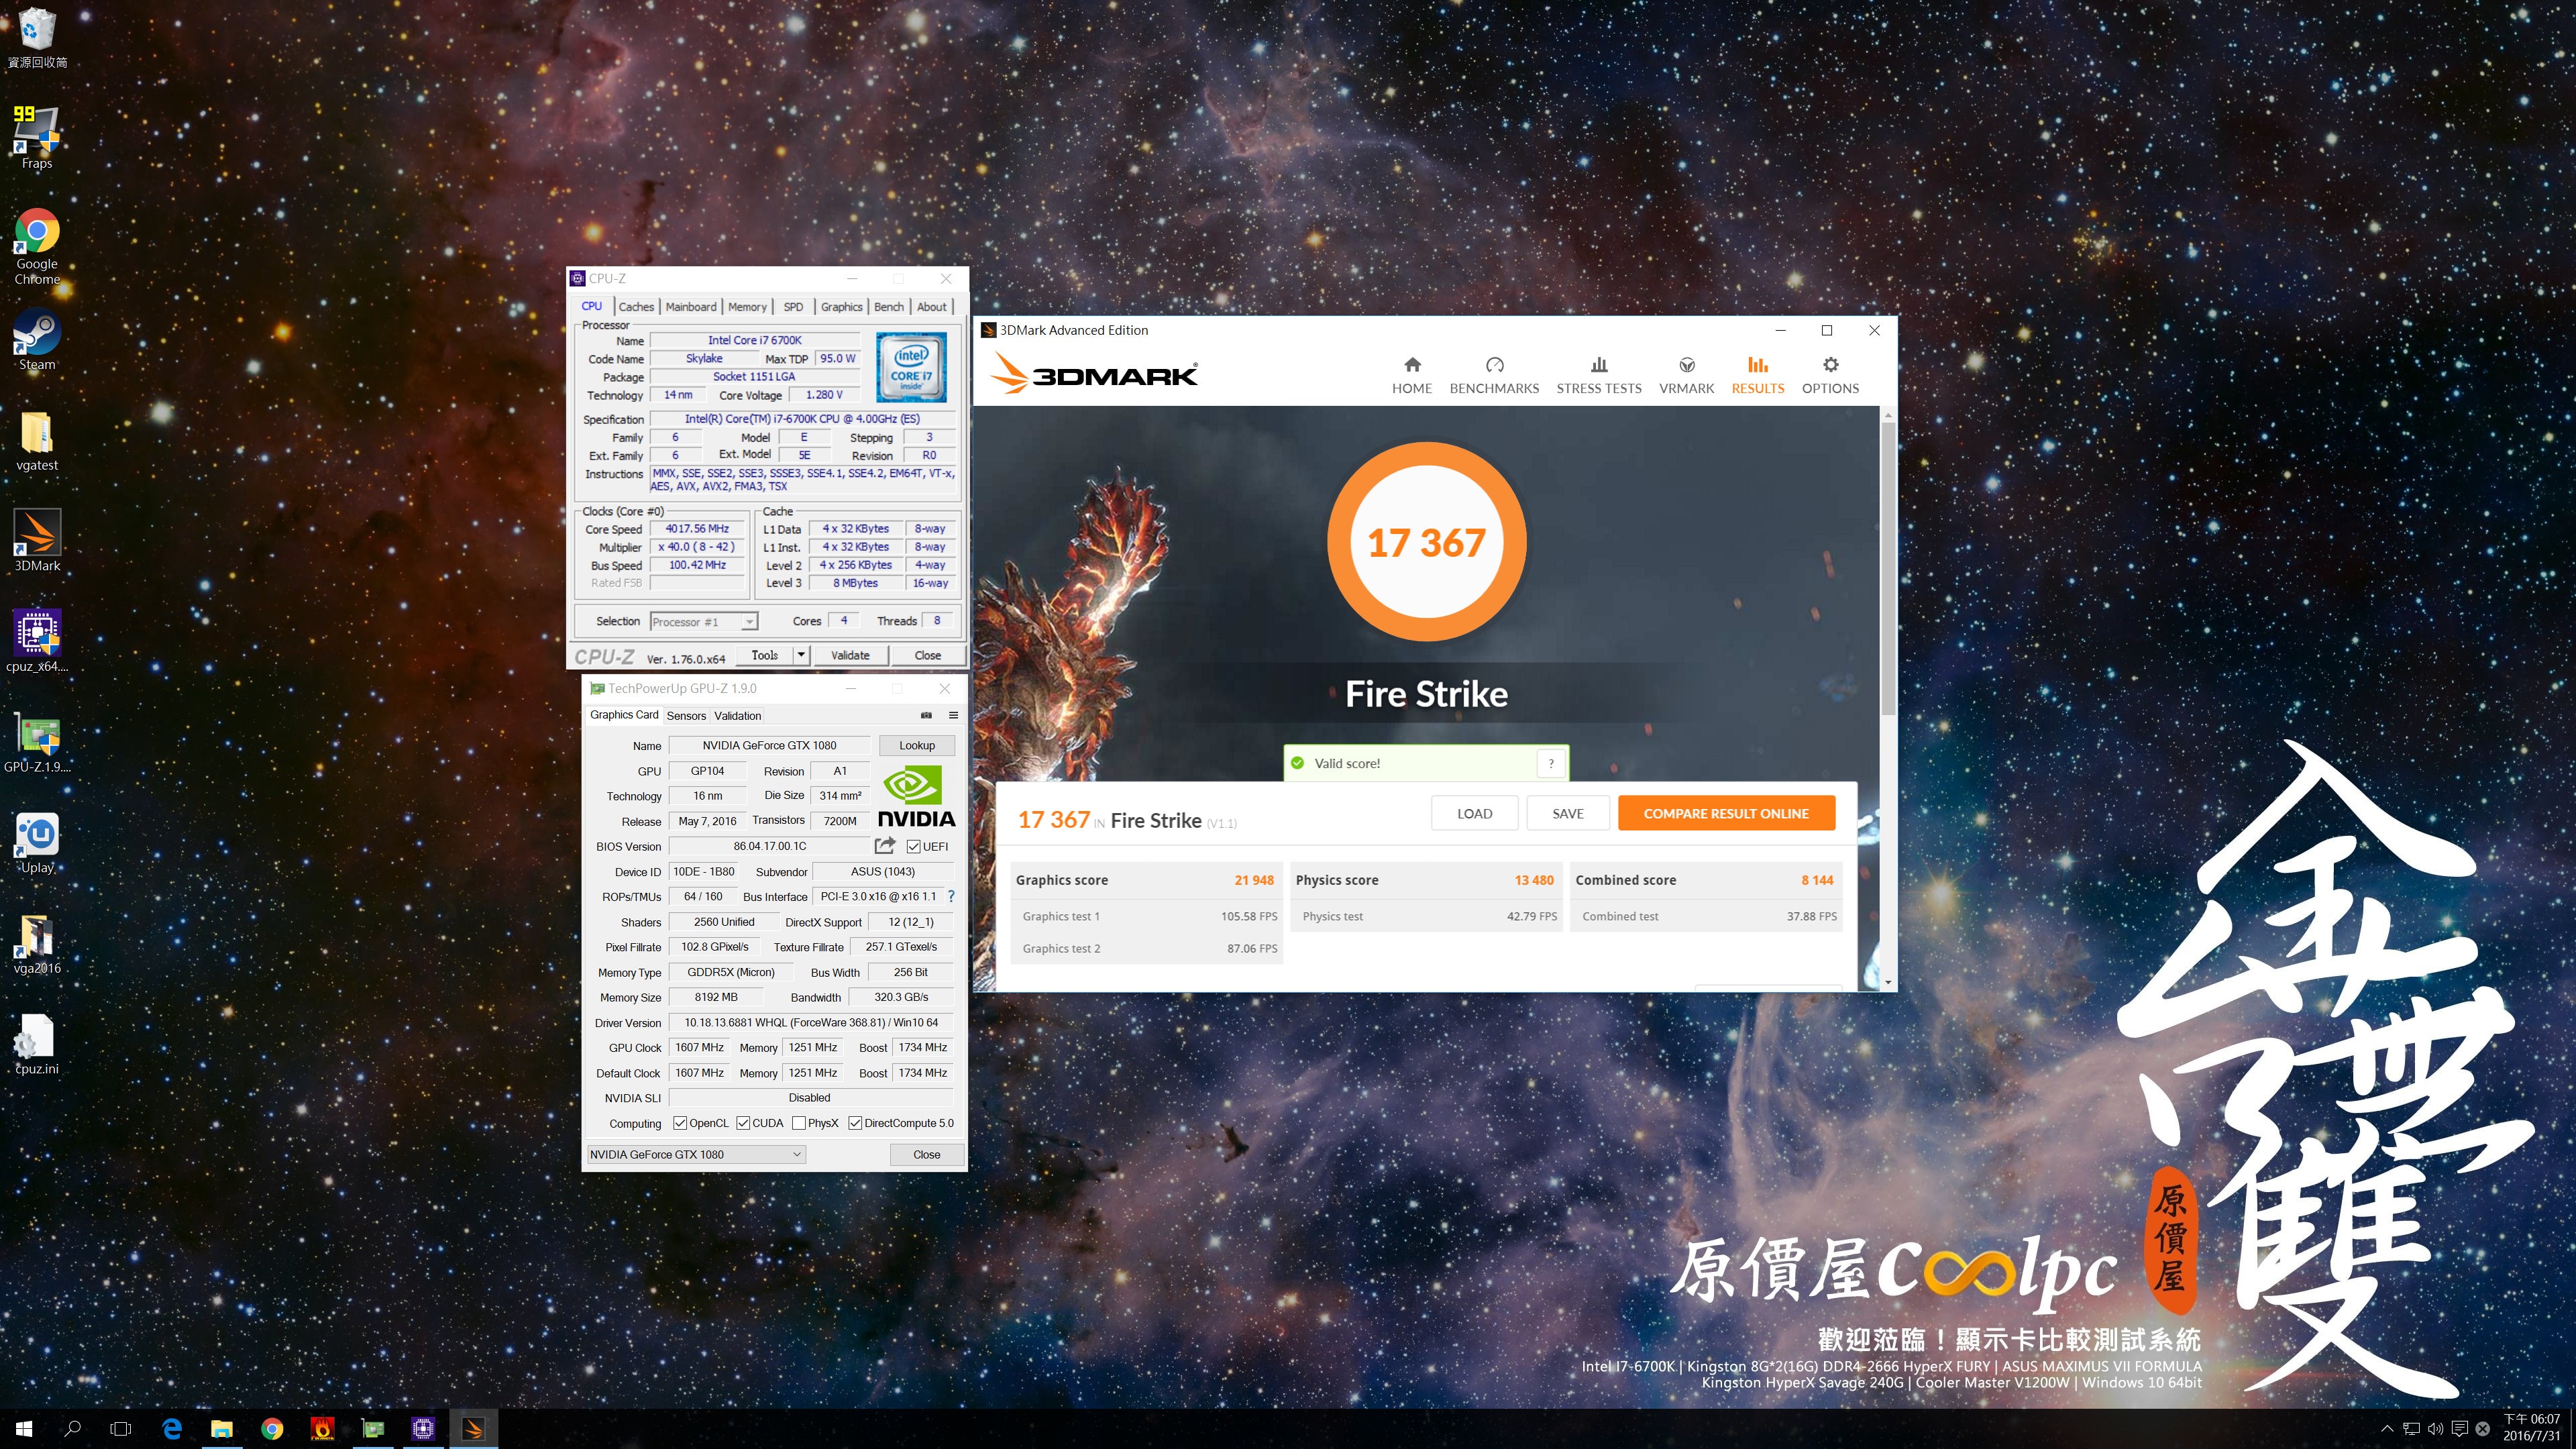The width and height of the screenshot is (2576, 1449).
Task: Toggle the UEFI checkbox in GPU-Z
Action: click(x=913, y=847)
